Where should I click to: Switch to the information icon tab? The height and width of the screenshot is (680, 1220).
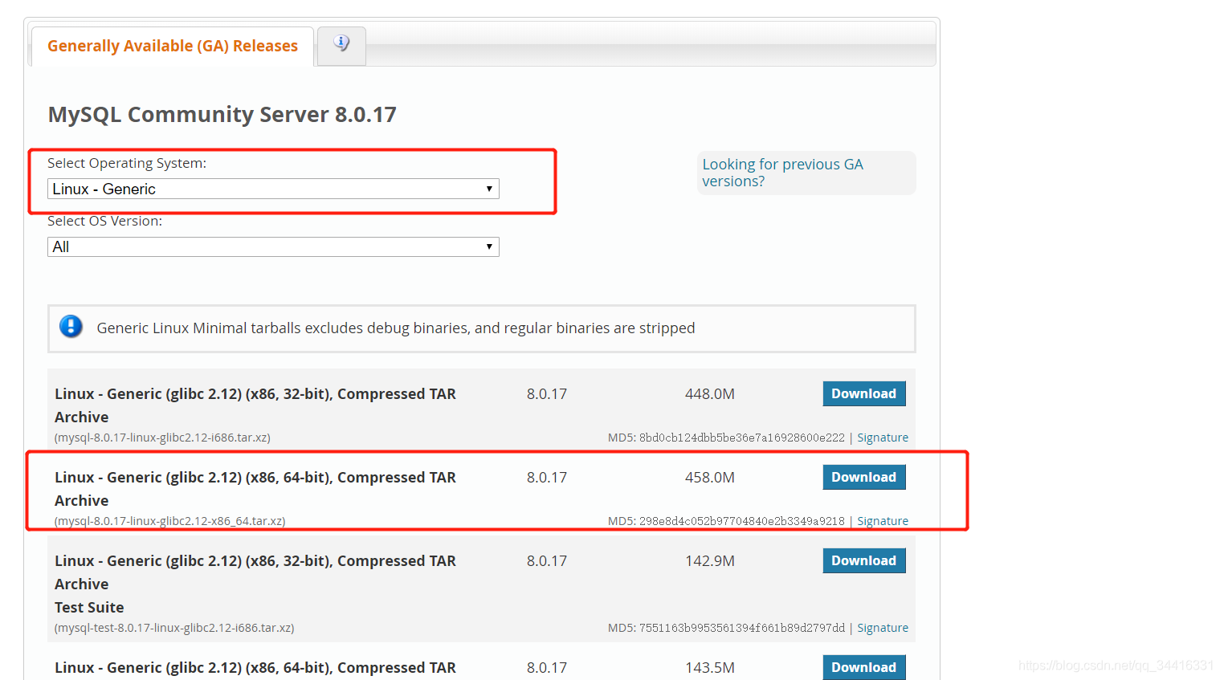coord(341,45)
